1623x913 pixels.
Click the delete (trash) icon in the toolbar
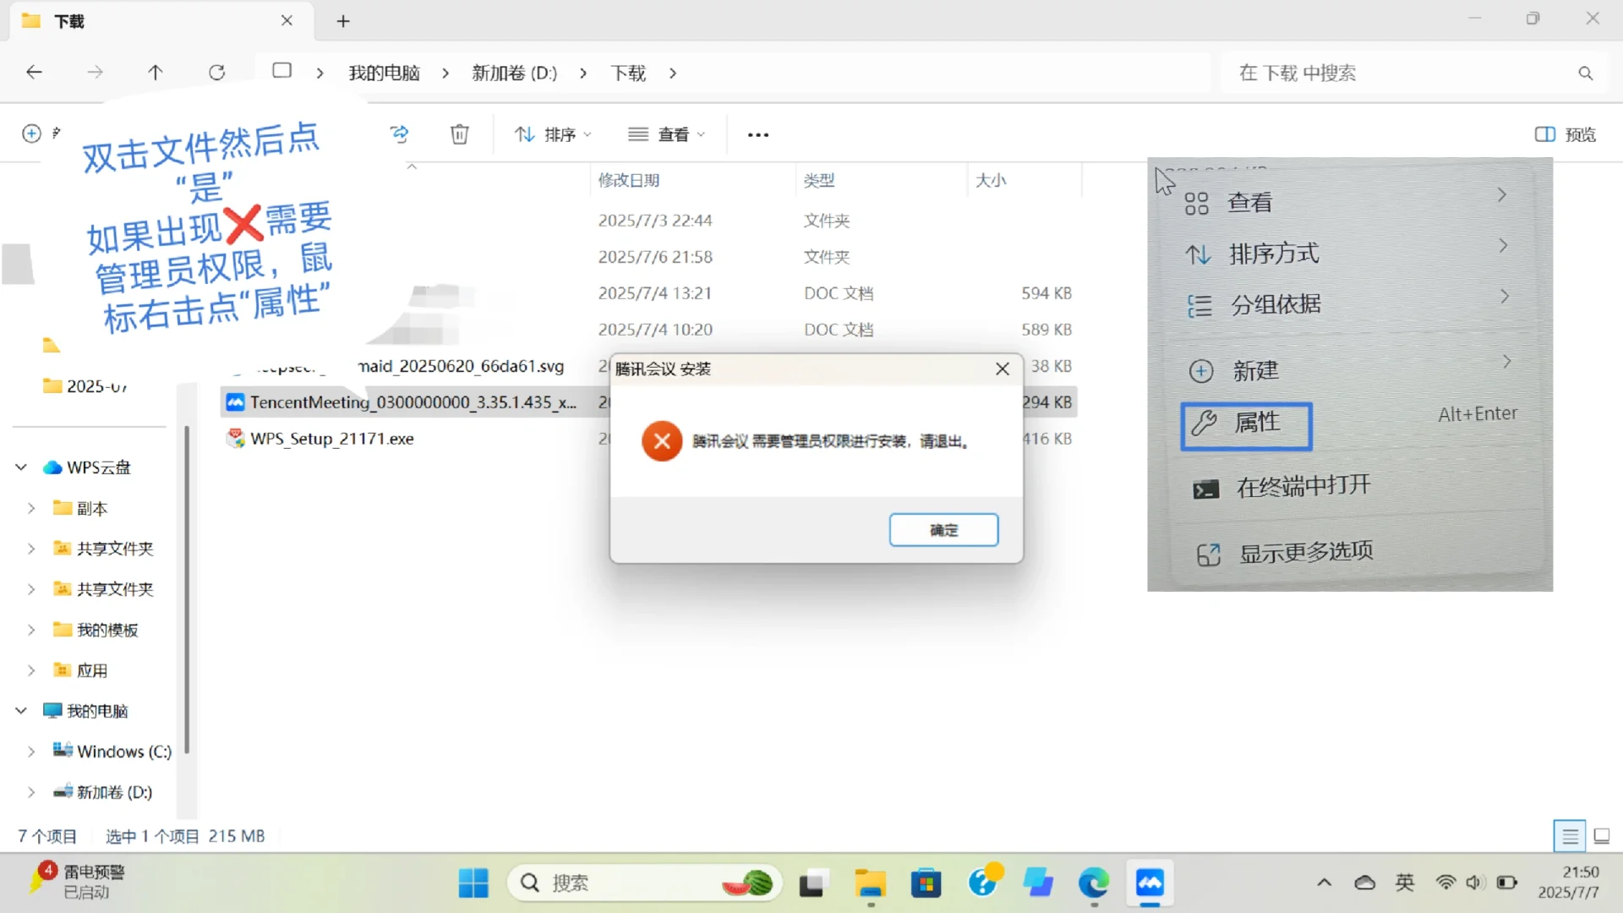coord(459,134)
